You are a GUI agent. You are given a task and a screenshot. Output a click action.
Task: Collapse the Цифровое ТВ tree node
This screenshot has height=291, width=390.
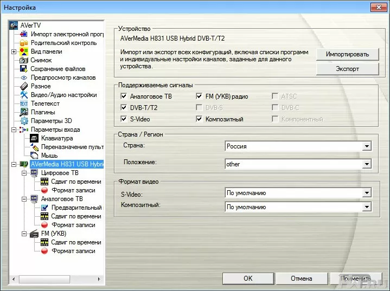tap(24, 173)
